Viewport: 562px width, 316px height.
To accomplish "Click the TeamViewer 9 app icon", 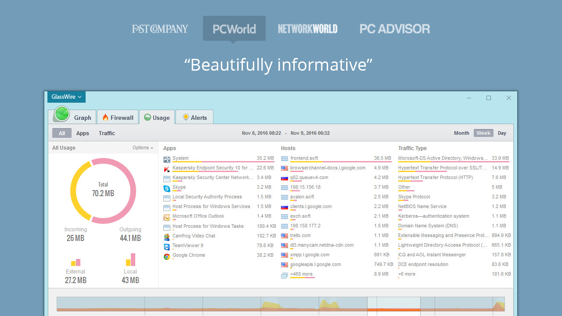I will click(167, 245).
